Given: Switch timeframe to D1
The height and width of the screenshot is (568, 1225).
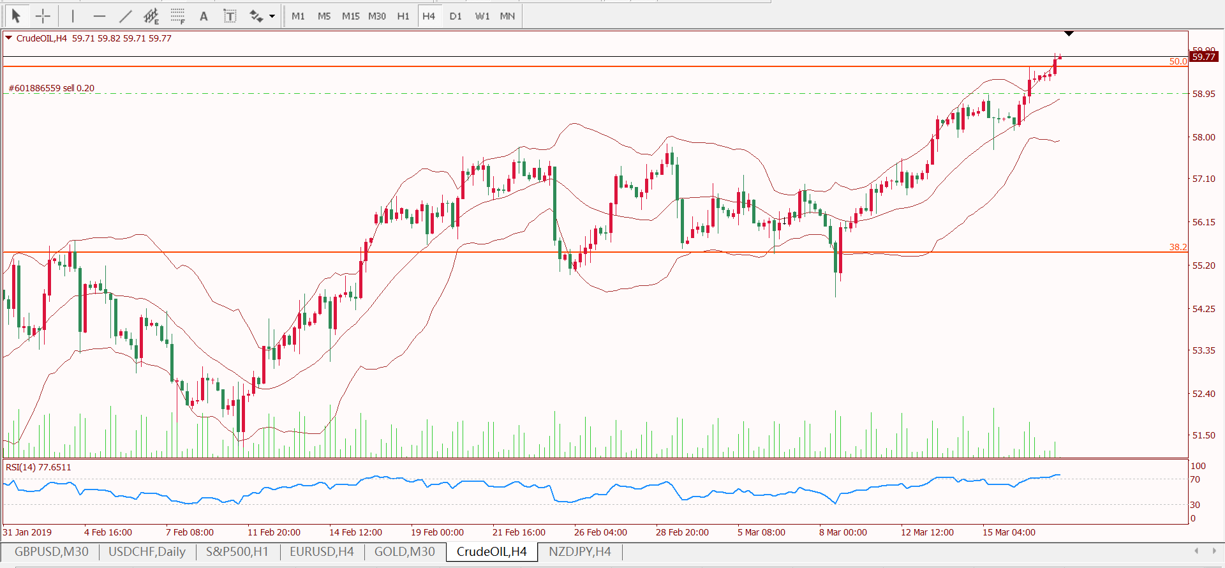Looking at the screenshot, I should [x=456, y=16].
